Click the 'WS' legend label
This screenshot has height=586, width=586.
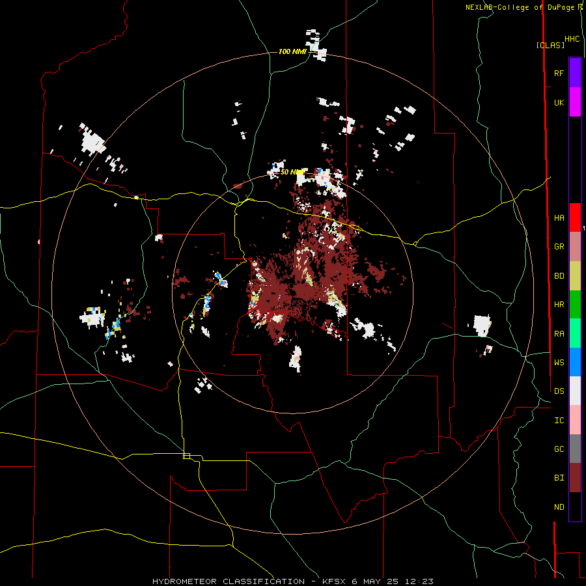point(559,362)
